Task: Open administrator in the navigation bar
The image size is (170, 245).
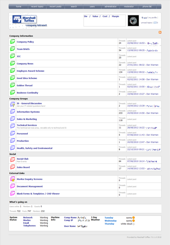Action: pyautogui.click(x=111, y=7)
